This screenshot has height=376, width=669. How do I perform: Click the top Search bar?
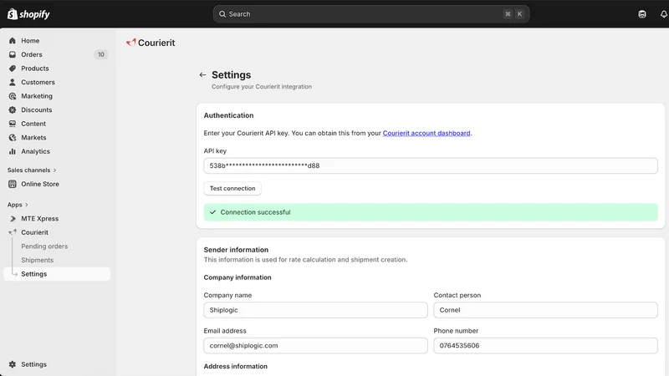click(371, 14)
